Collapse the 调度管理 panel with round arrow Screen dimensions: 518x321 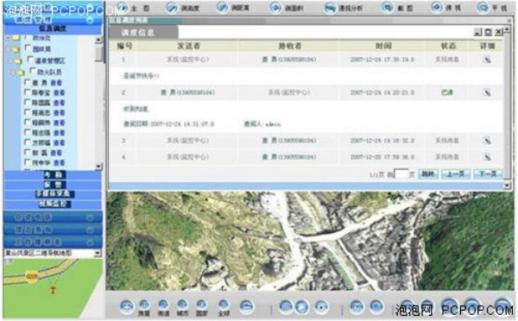pyautogui.click(x=90, y=20)
